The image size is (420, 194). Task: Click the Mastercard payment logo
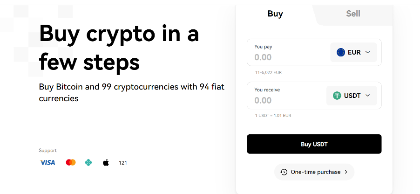(71, 163)
